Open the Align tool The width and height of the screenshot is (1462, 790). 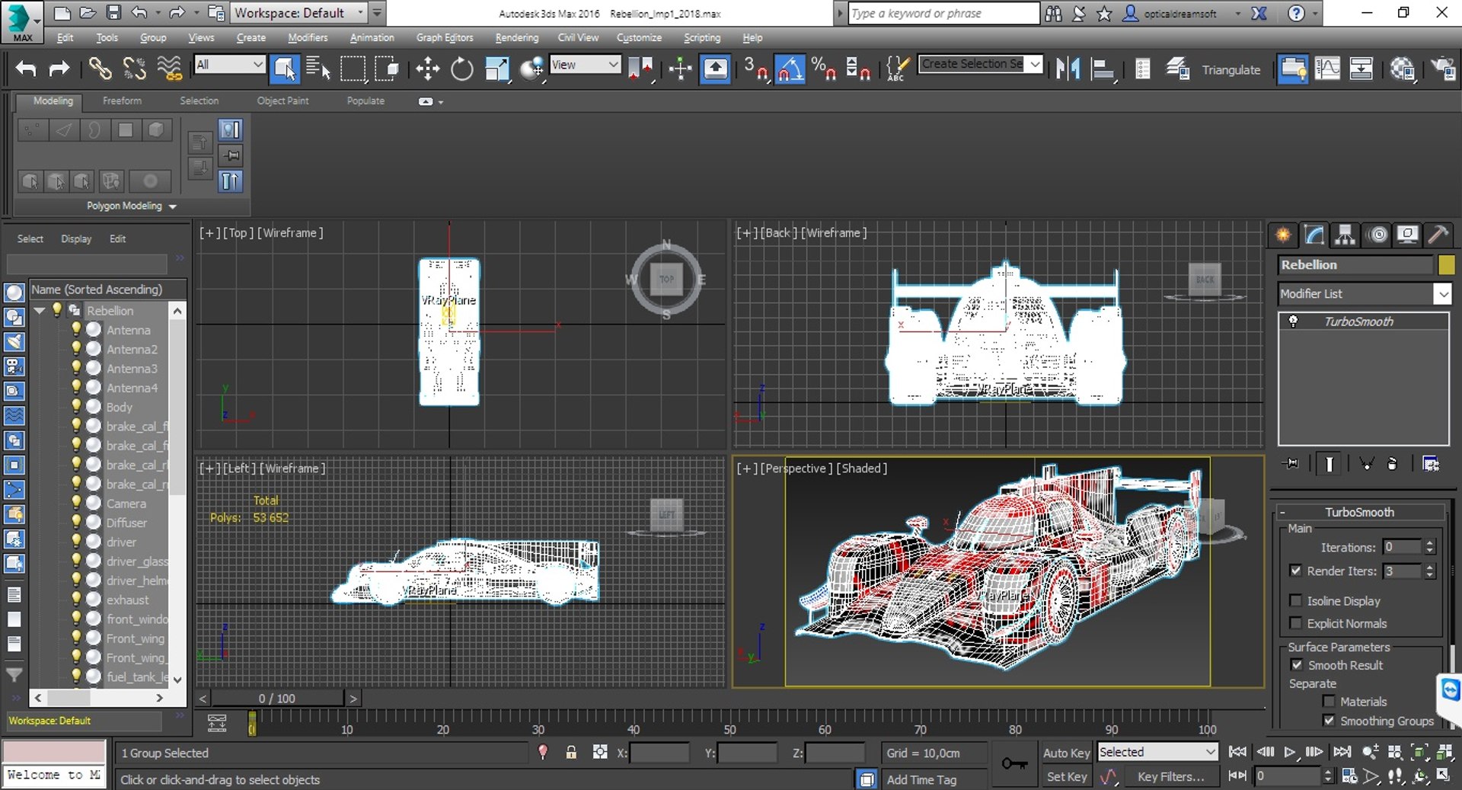coord(1102,69)
